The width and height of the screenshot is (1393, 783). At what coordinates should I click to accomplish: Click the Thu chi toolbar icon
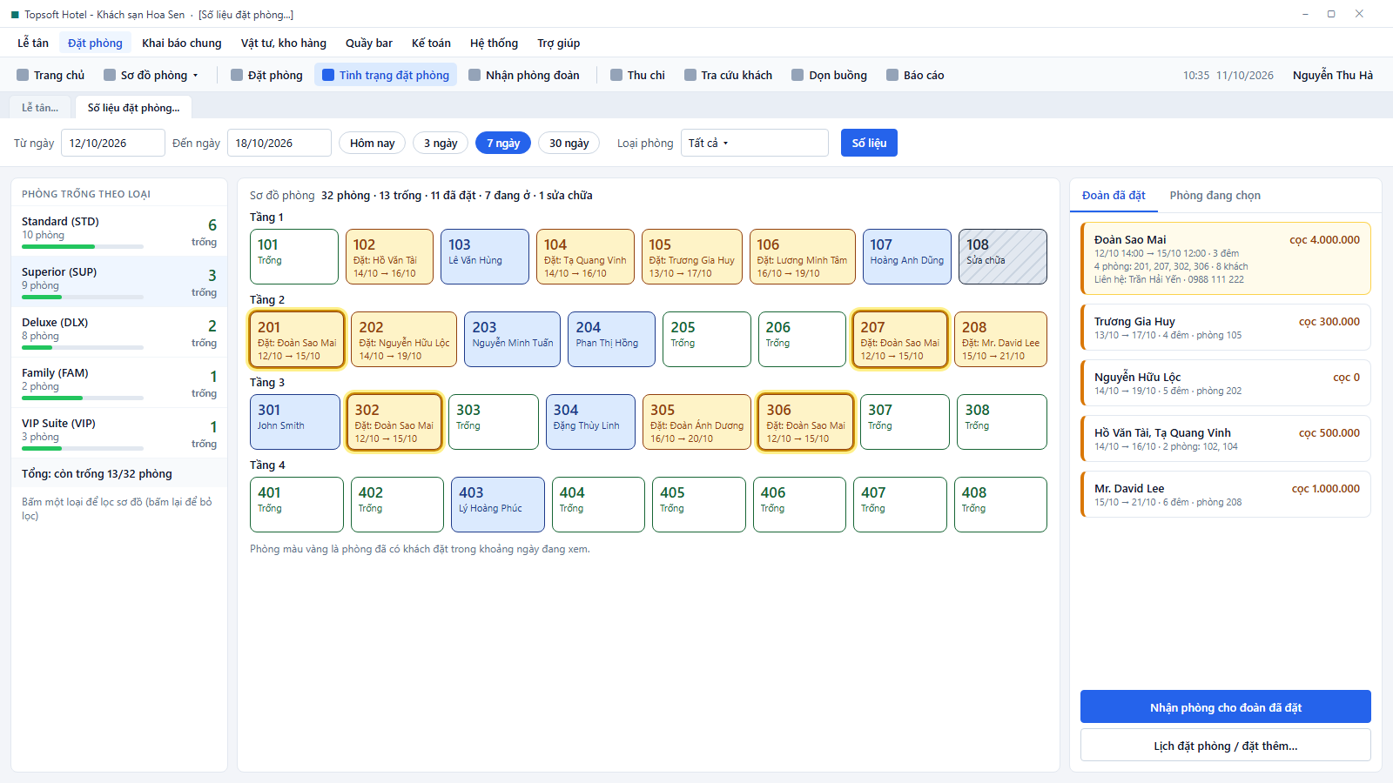coord(616,75)
